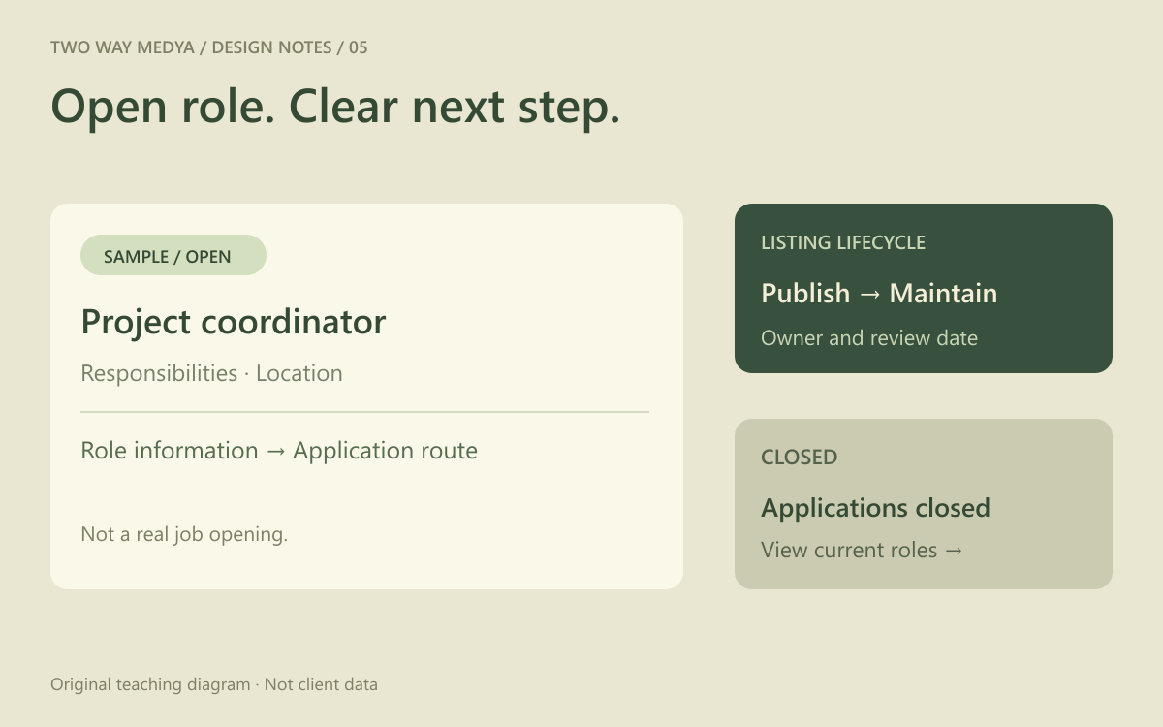This screenshot has height=727, width=1163.
Task: Click the Publish → Maintain heading
Action: tap(879, 293)
